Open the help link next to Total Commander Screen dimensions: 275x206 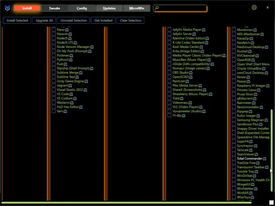coord(265,159)
